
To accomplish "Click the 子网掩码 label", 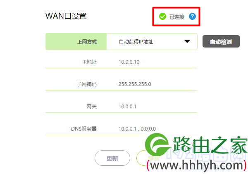I will [87, 84].
